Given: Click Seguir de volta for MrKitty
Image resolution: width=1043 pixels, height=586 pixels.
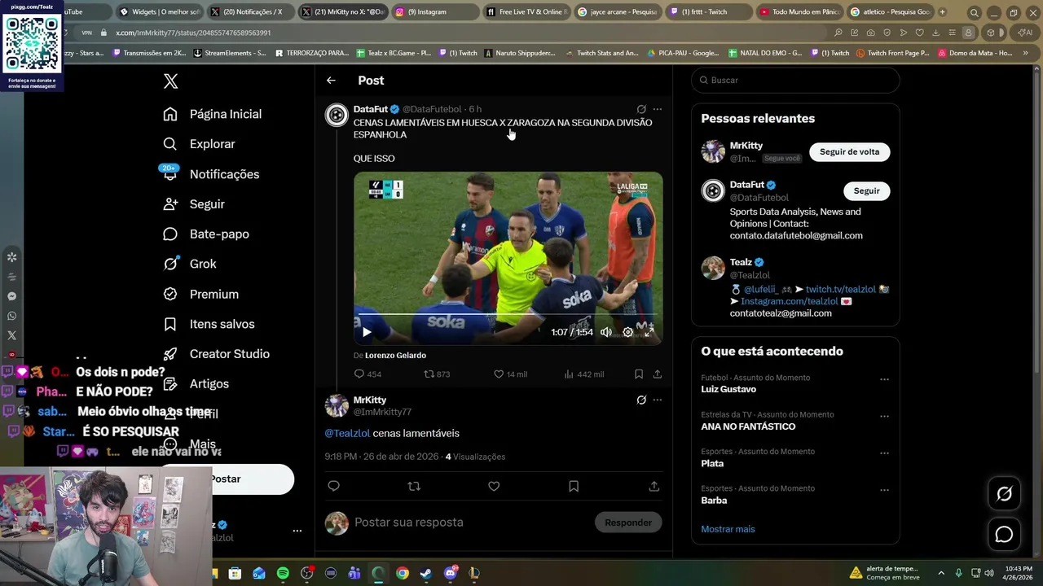Looking at the screenshot, I should click(849, 151).
